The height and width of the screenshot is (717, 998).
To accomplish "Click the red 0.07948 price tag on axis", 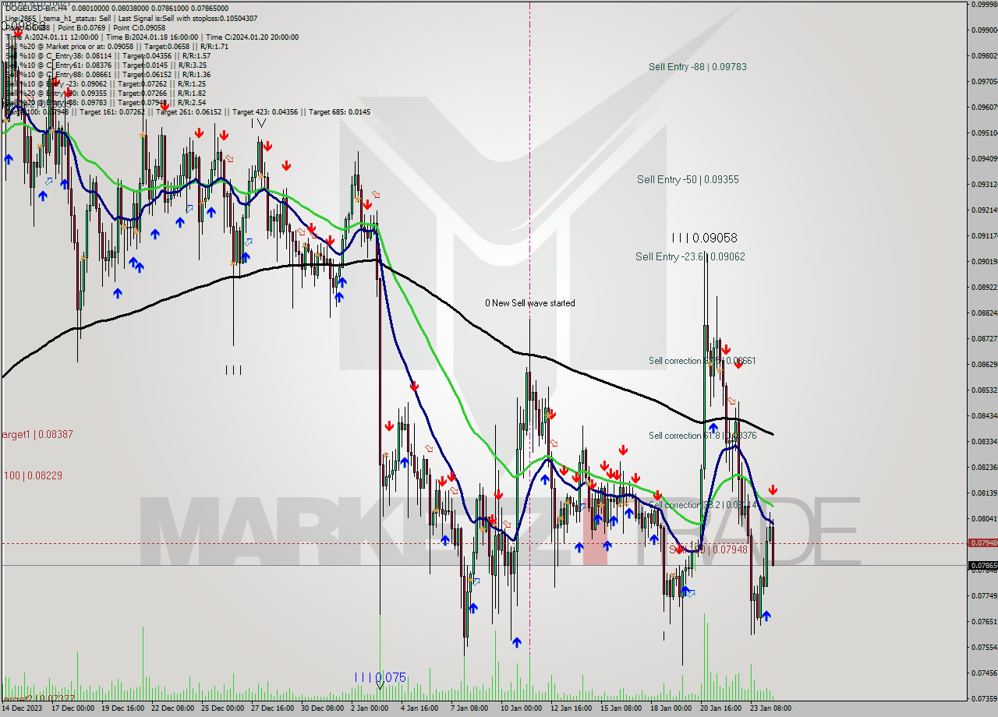I will coord(982,542).
